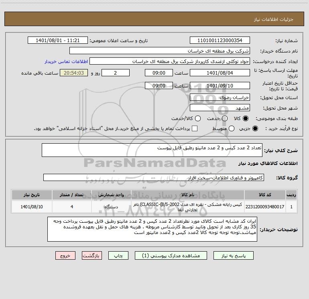Click the توضیحات خریدار label
Screen dimensions: 309x299
point(279,230)
